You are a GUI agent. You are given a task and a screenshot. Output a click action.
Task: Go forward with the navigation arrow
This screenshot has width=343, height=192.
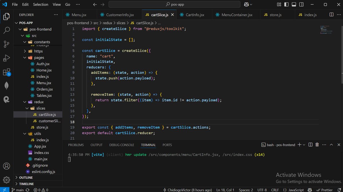103,5
